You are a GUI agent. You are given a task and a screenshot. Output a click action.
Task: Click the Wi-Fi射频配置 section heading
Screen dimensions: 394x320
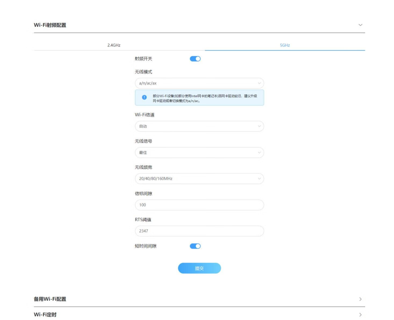pos(50,25)
